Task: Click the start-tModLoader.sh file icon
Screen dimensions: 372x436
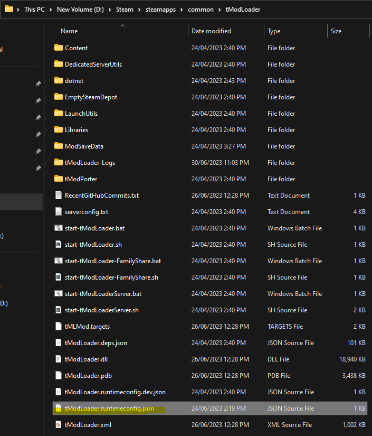Action: pos(58,244)
